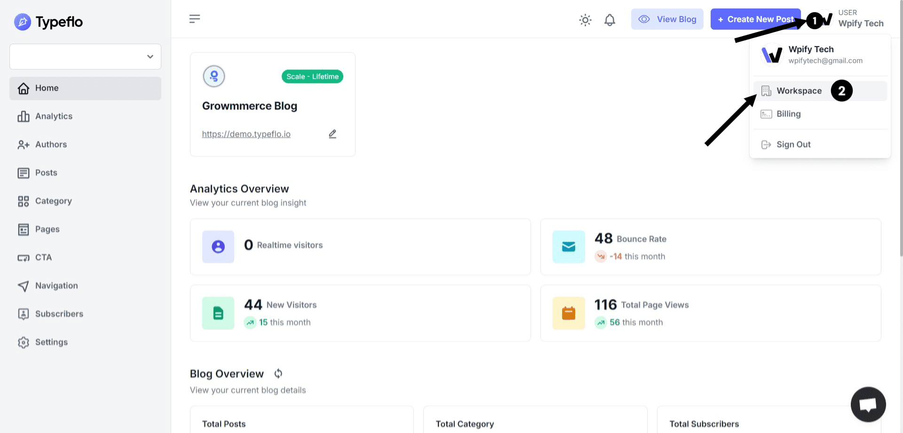Click the page vertical scrollbar

pyautogui.click(x=900, y=141)
